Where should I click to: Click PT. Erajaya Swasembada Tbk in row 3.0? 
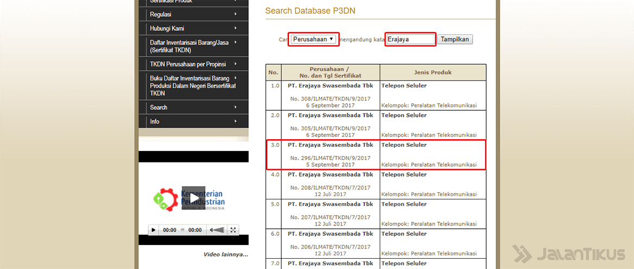point(330,145)
